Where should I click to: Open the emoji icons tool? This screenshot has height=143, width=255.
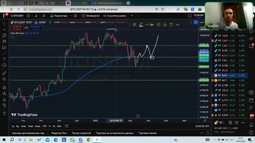4,65
